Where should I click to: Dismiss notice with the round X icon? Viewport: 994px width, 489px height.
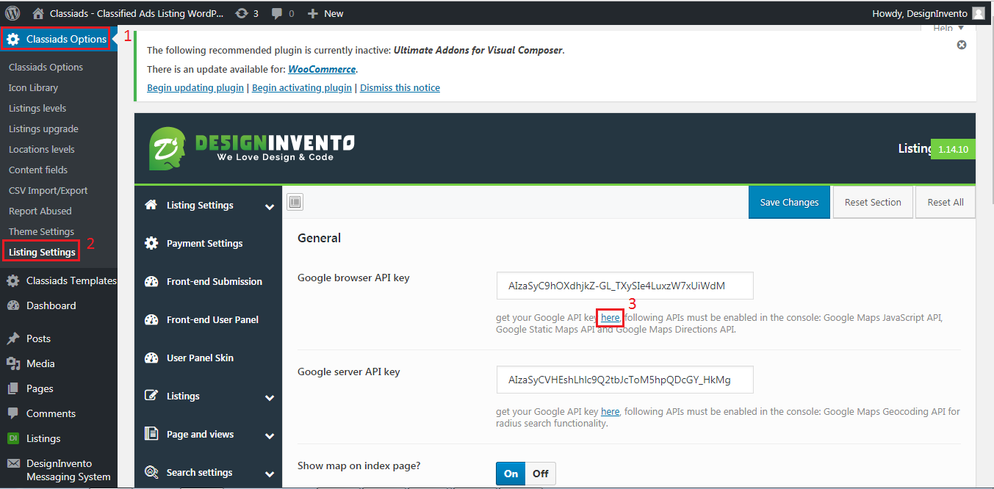(962, 45)
